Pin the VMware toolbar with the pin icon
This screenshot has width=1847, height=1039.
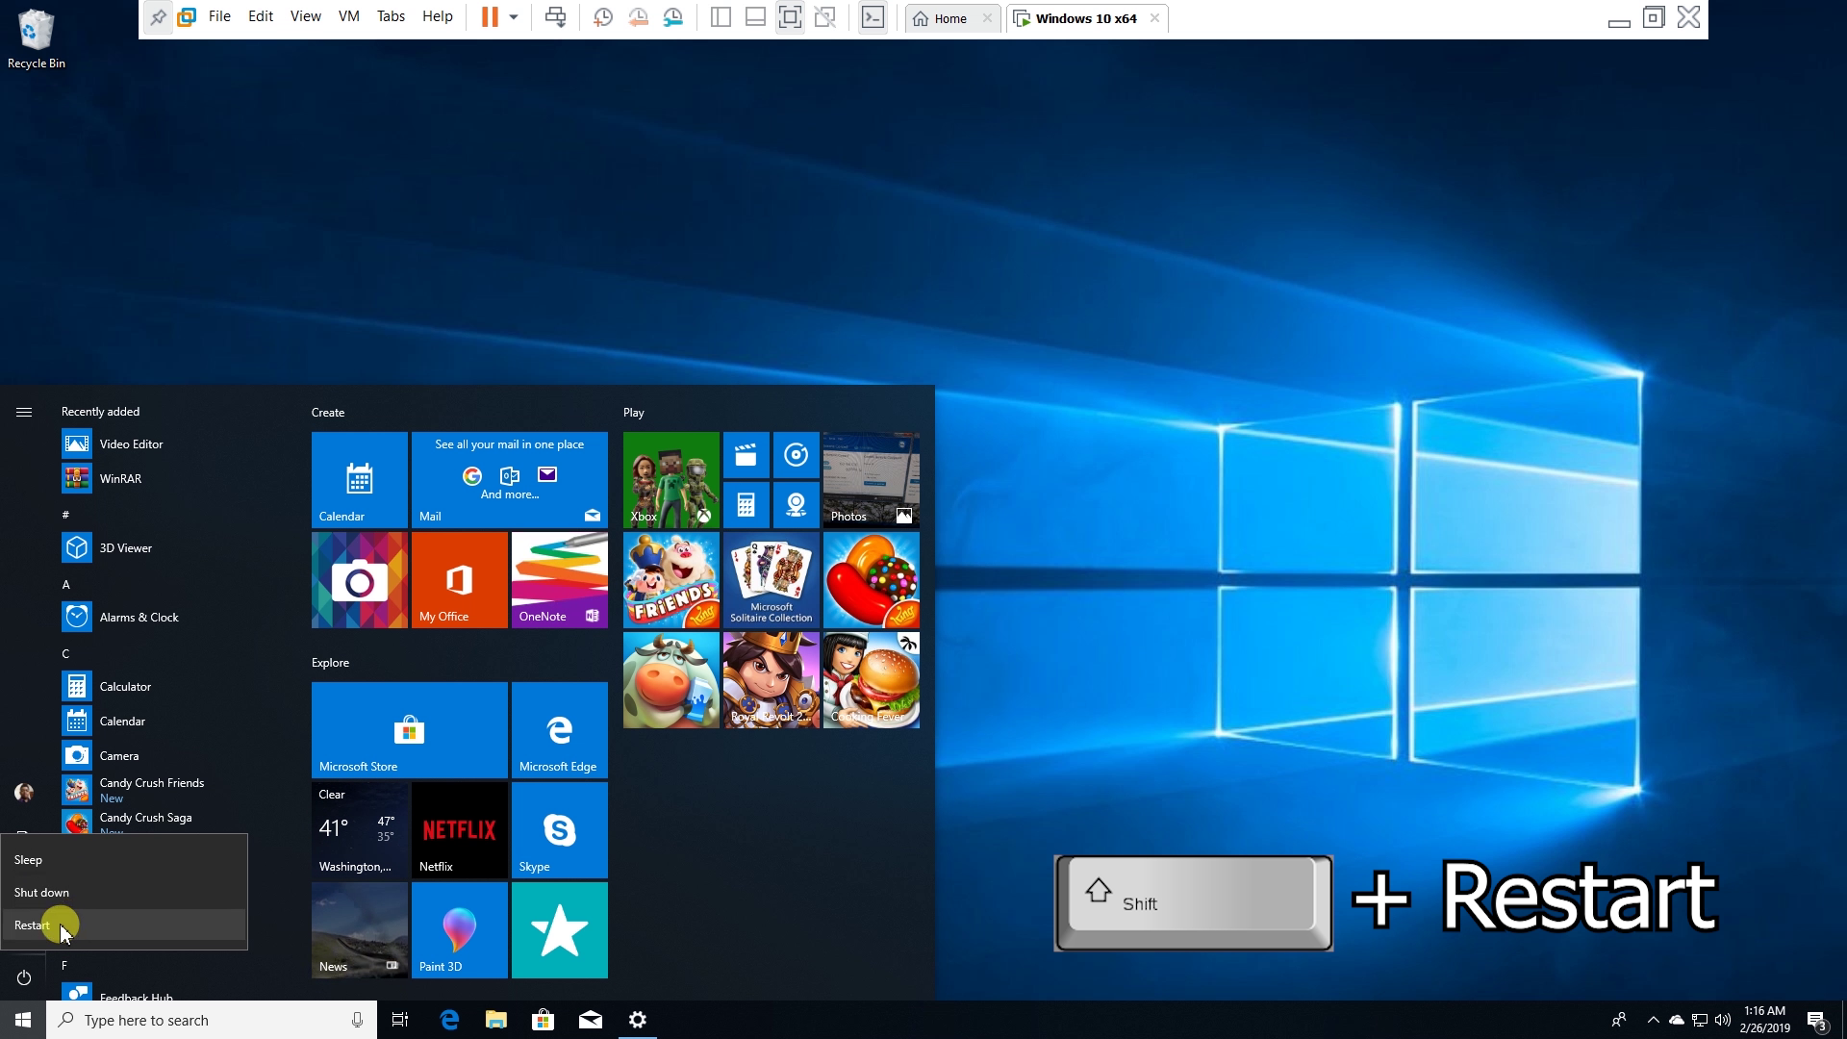point(159,16)
